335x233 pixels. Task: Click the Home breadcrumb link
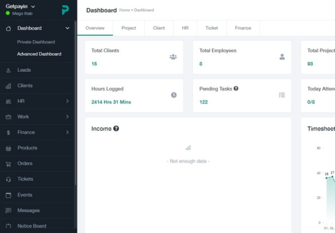(x=125, y=10)
